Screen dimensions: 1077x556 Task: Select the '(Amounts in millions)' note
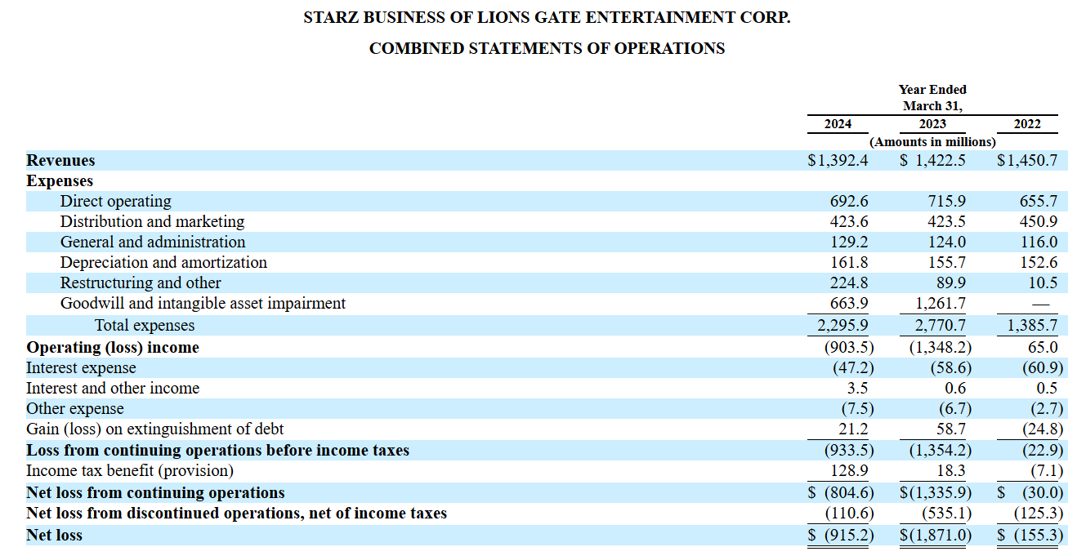coord(932,142)
